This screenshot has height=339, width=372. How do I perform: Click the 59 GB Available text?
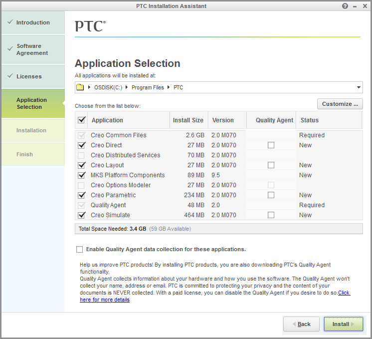(170, 229)
